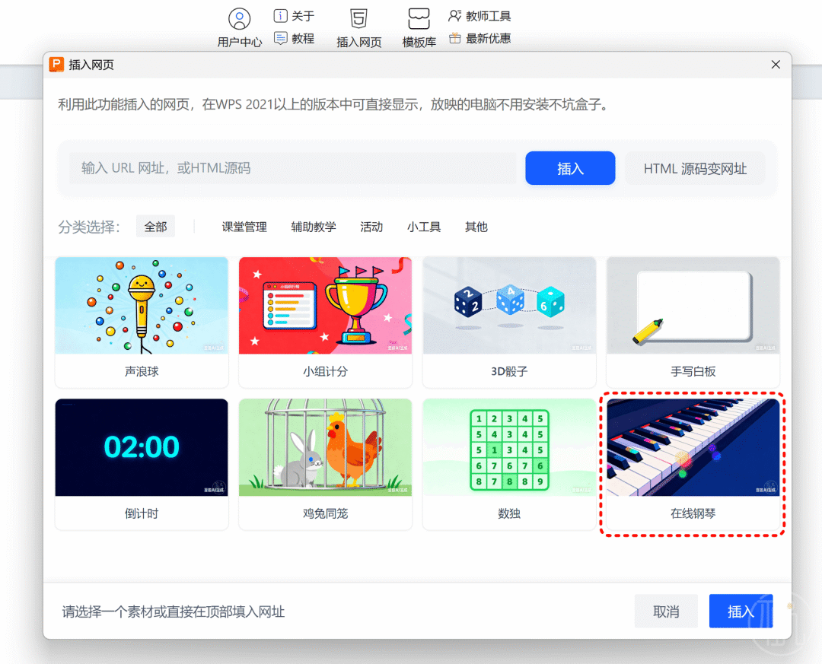Click the 倒计时 caption text
822x664 pixels.
pos(142,513)
